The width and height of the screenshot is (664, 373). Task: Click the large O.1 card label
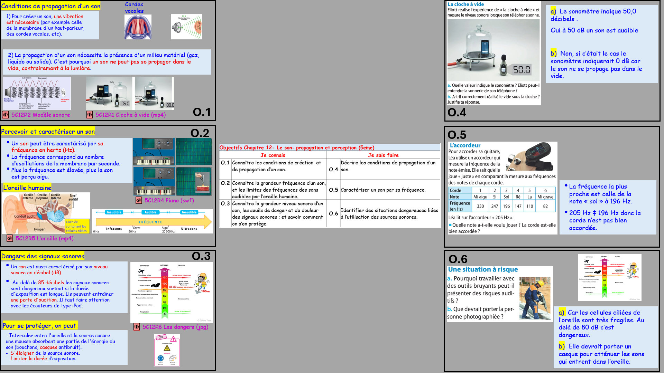click(x=202, y=112)
